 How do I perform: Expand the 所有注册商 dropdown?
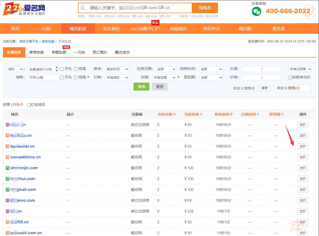tap(300, 69)
